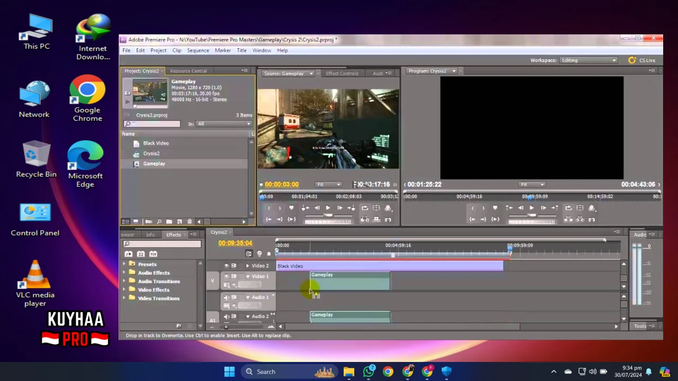The width and height of the screenshot is (678, 381).
Task: Toggle Sync Lock for Video 2 track
Action: point(234,266)
